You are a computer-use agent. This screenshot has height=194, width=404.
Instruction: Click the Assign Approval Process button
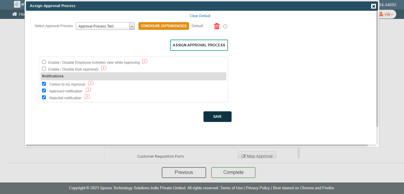click(199, 45)
